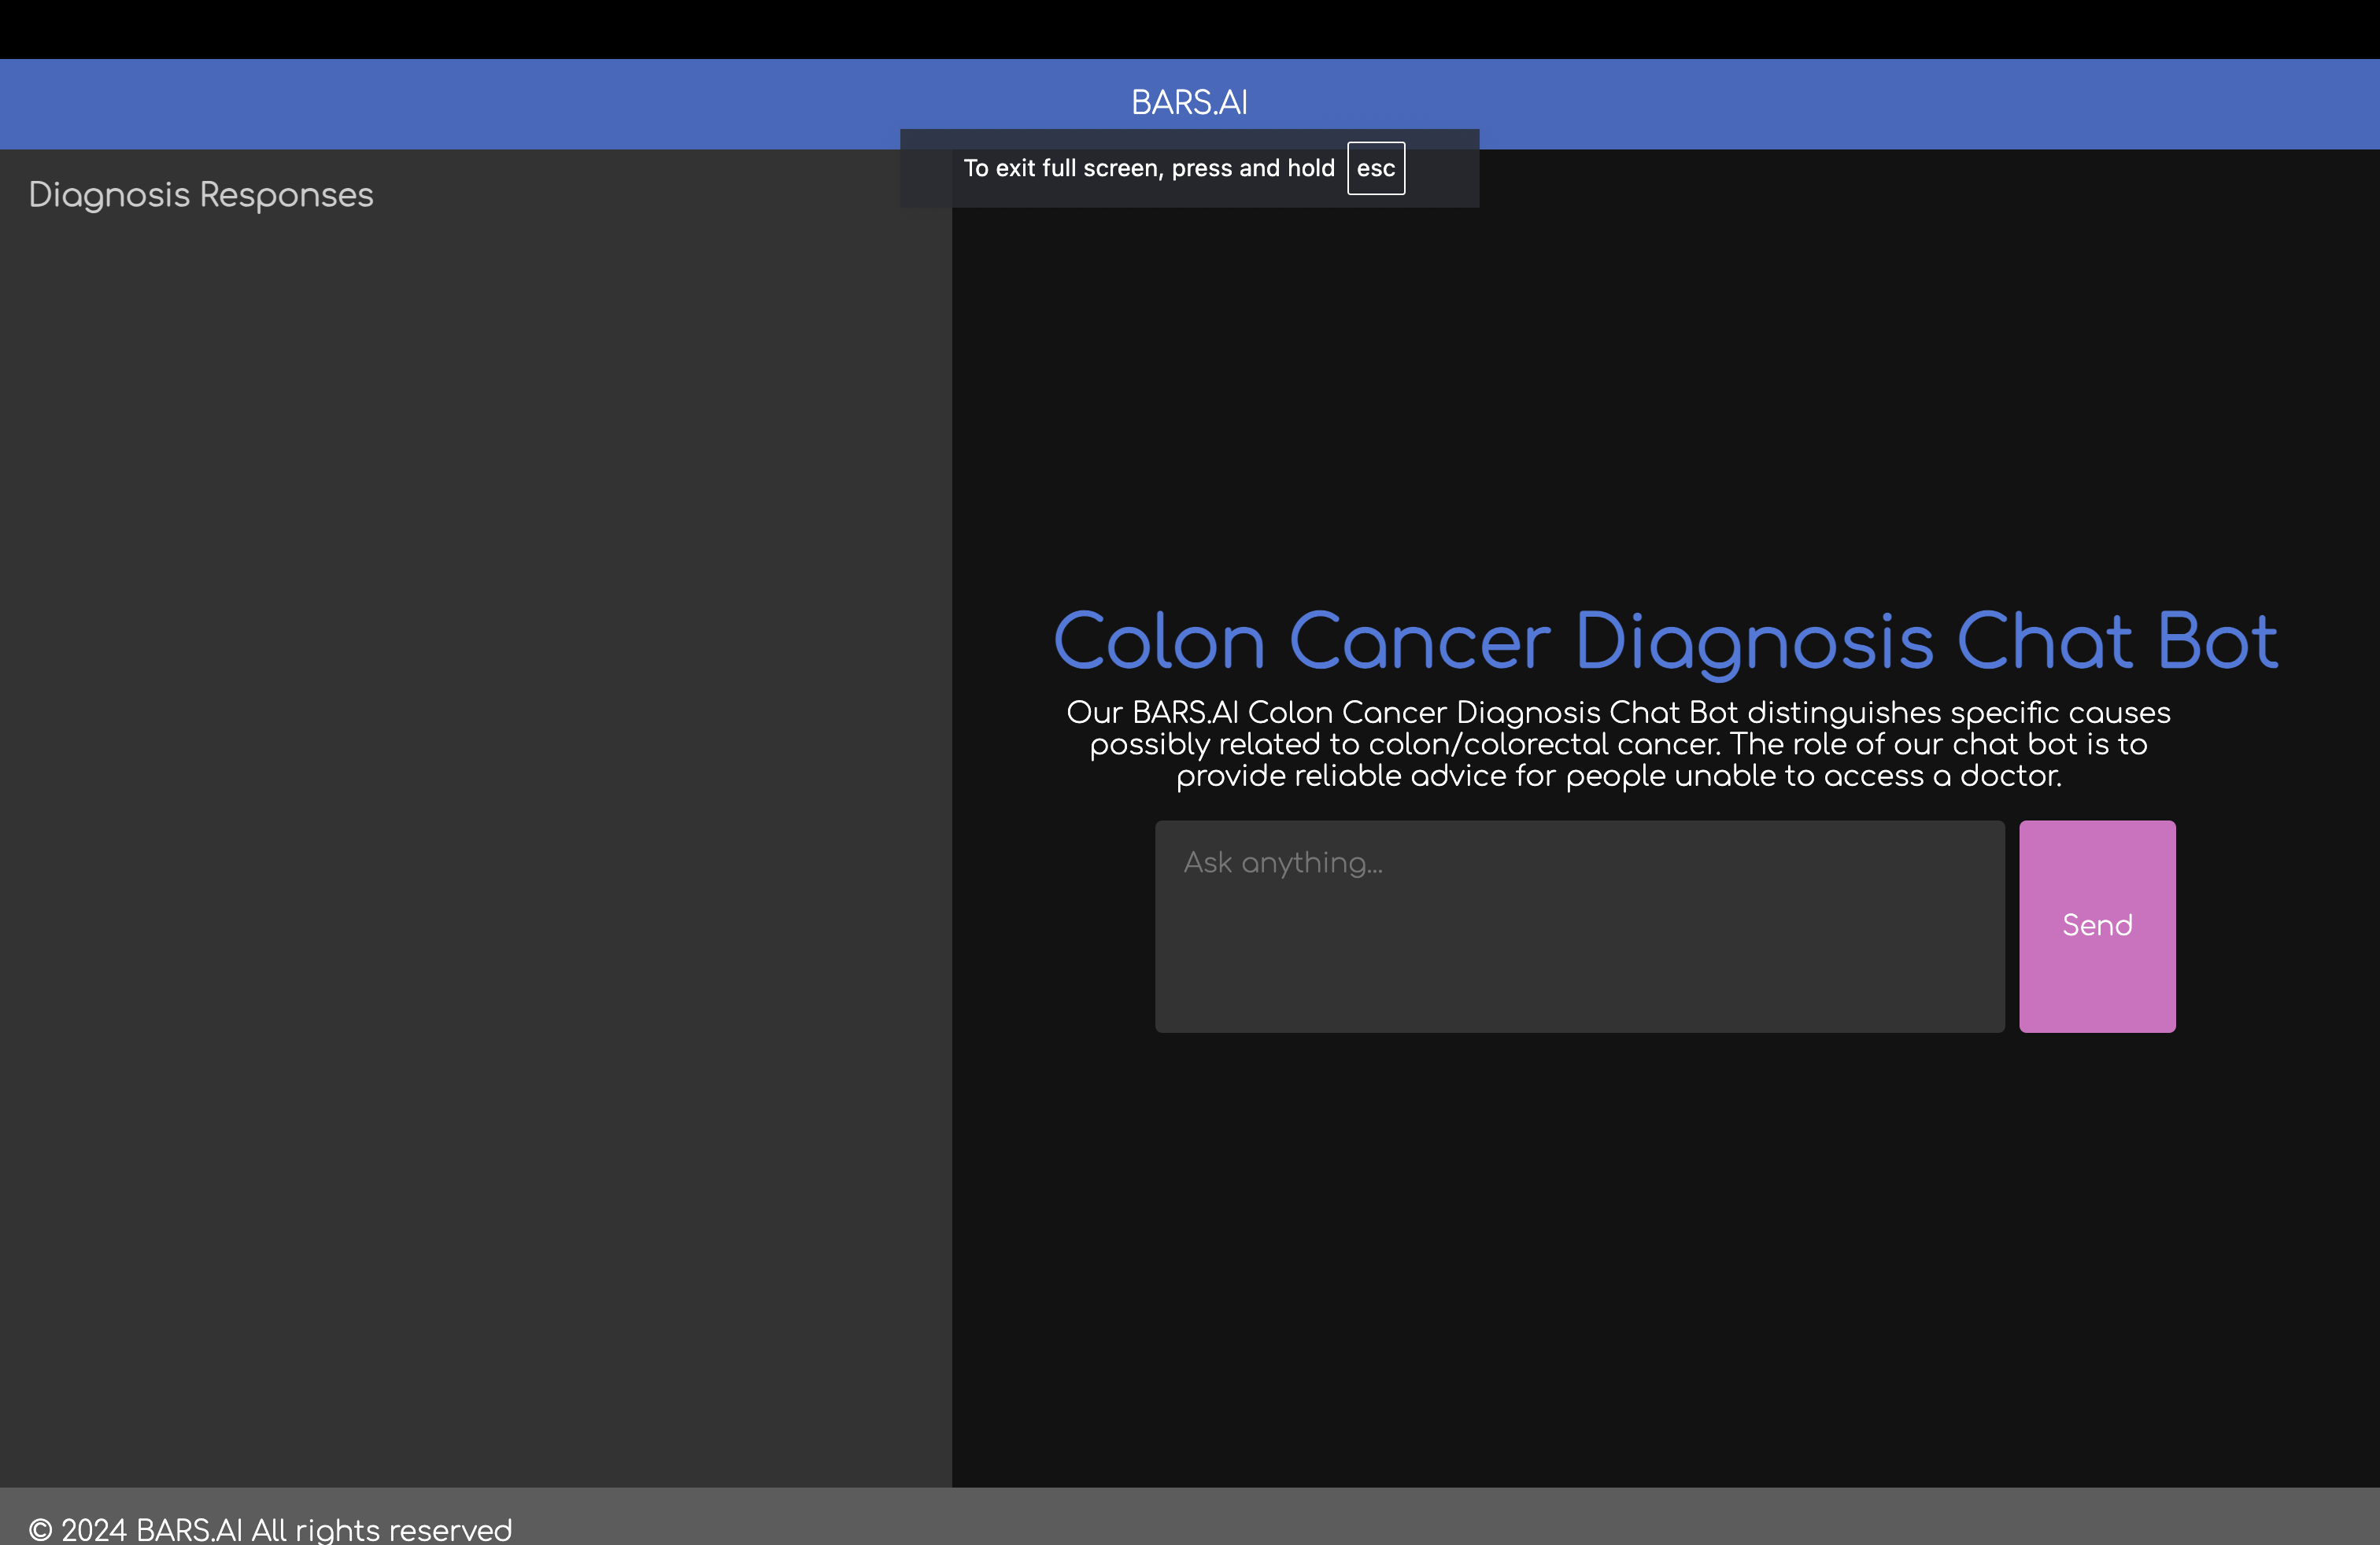The image size is (2380, 1545).
Task: Click 'distinguishes specific causes' in description
Action: (x=1958, y=713)
